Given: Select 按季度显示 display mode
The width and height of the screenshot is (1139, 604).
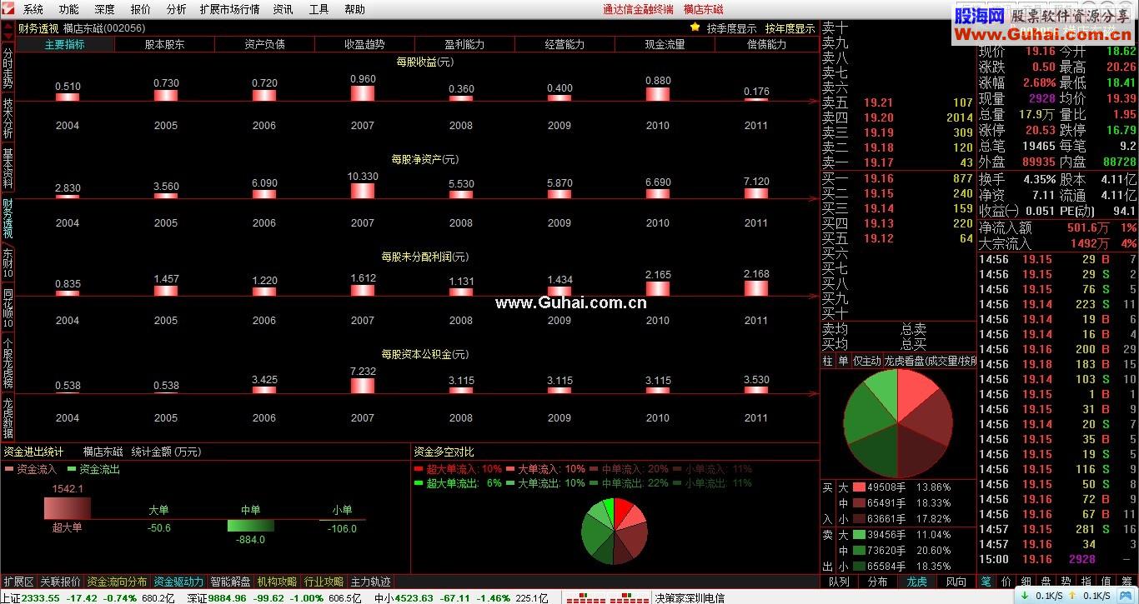Looking at the screenshot, I should click(731, 28).
